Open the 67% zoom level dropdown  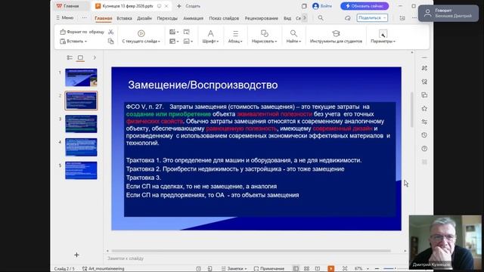[x=361, y=269]
